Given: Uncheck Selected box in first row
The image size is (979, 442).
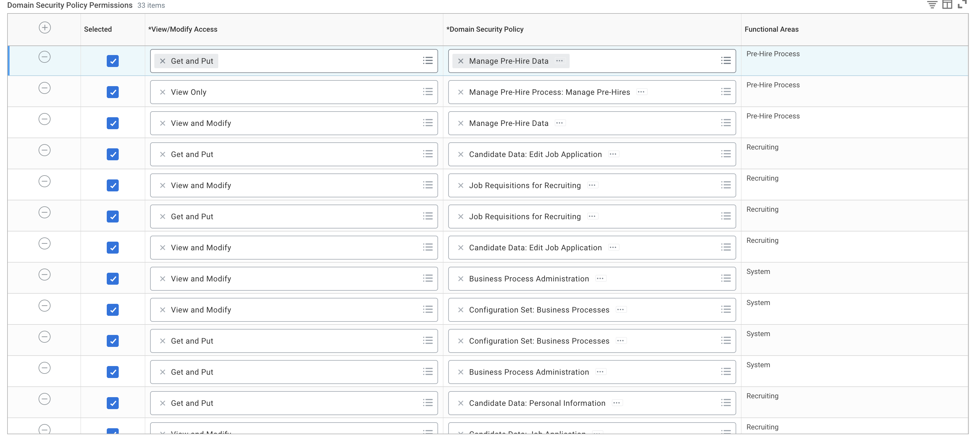Looking at the screenshot, I should pos(112,61).
